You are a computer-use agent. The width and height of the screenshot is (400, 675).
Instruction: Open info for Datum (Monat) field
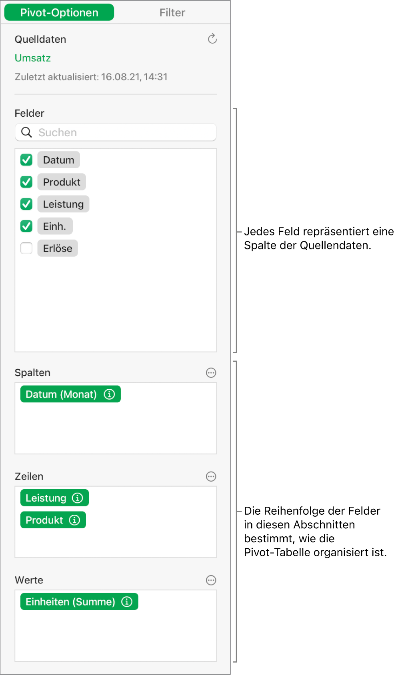pyautogui.click(x=109, y=394)
